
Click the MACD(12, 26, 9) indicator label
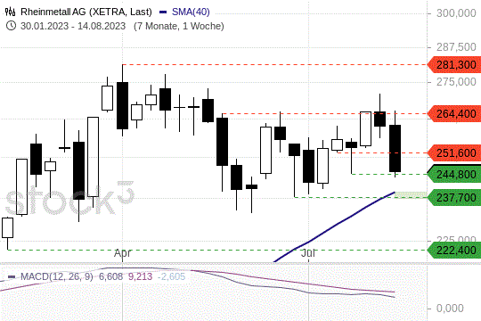point(57,276)
